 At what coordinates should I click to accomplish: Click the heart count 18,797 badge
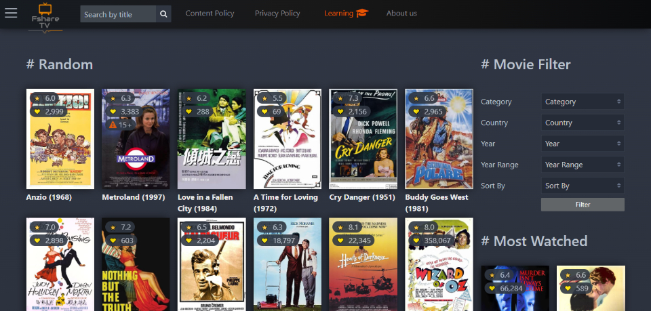coord(278,241)
